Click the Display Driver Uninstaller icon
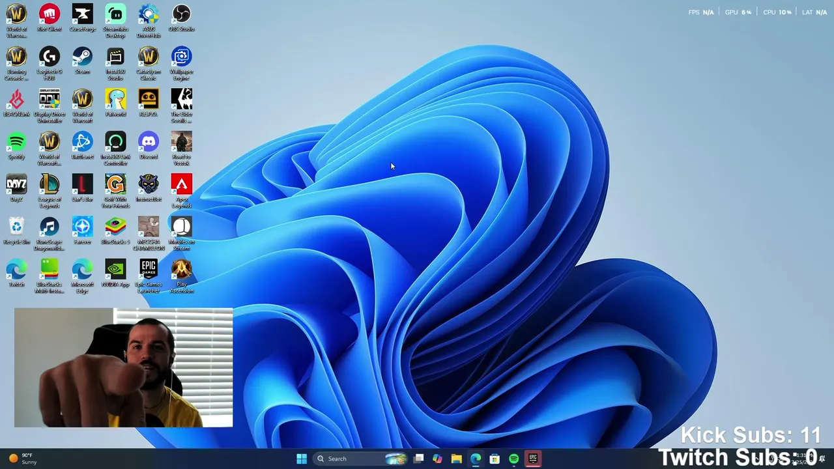The height and width of the screenshot is (469, 834). click(x=50, y=106)
